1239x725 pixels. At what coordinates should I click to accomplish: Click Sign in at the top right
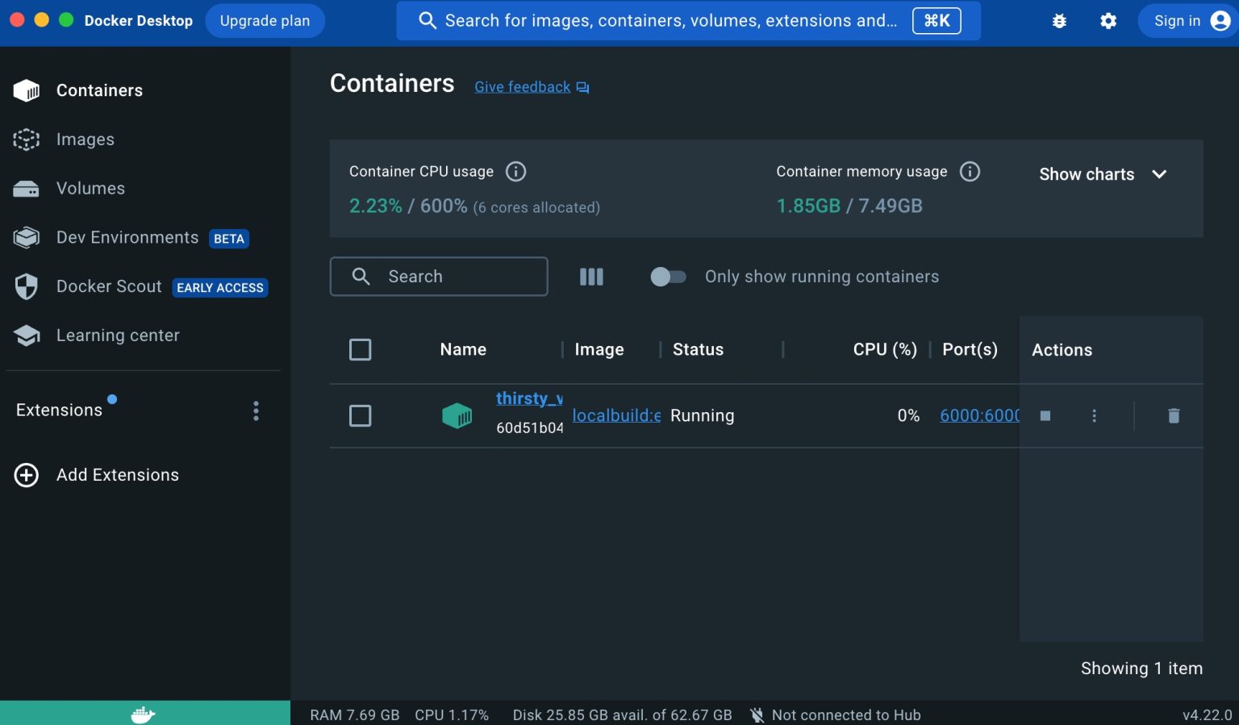pos(1177,20)
